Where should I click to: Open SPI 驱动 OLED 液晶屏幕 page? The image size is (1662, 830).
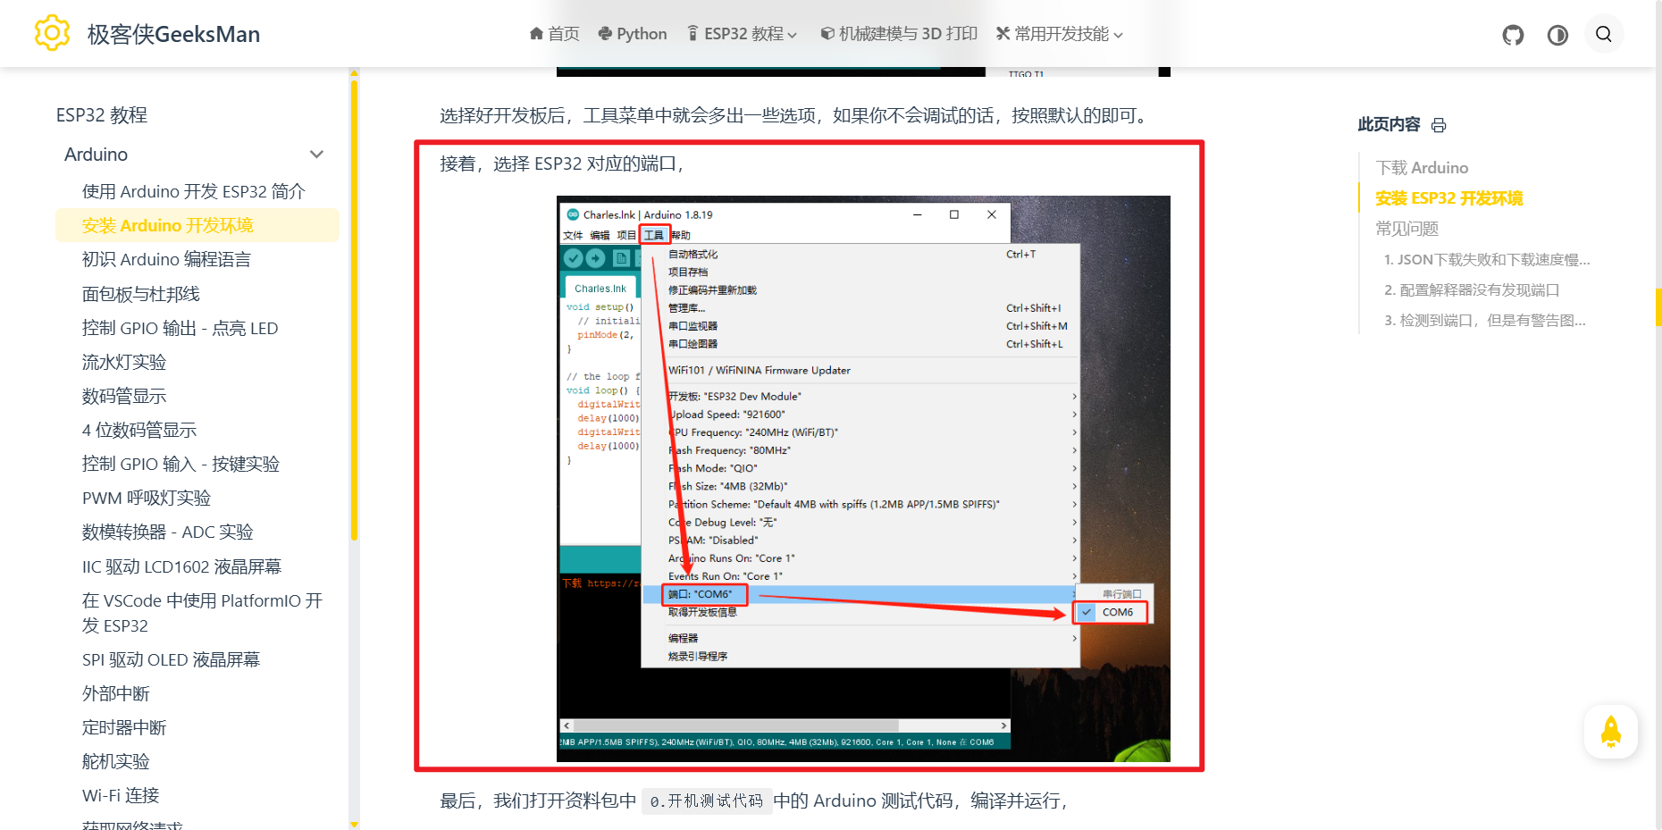[x=171, y=659]
